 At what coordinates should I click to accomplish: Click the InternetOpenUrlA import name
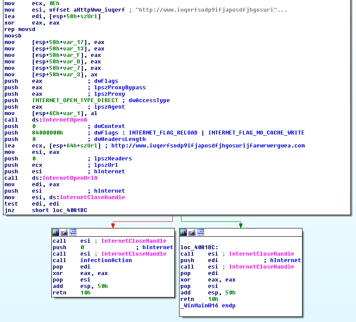[70, 178]
